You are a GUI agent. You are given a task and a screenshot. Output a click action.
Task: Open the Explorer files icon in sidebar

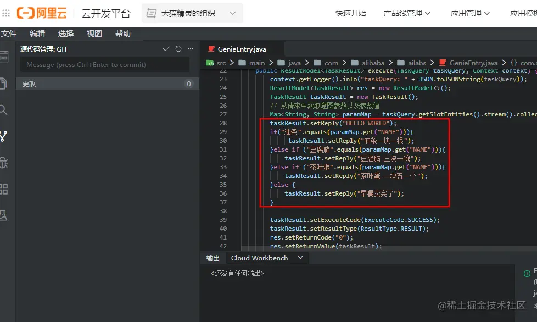[4, 83]
